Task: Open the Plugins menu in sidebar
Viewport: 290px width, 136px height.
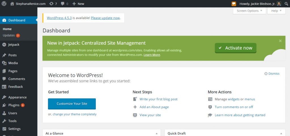Action: tap(14, 105)
